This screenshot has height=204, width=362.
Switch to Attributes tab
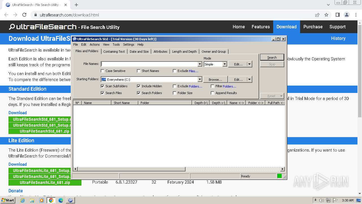160,52
